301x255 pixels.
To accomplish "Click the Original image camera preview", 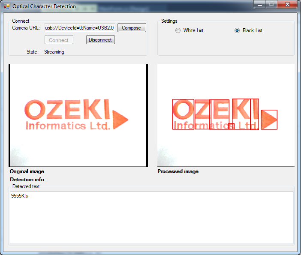I will pos(78,115).
